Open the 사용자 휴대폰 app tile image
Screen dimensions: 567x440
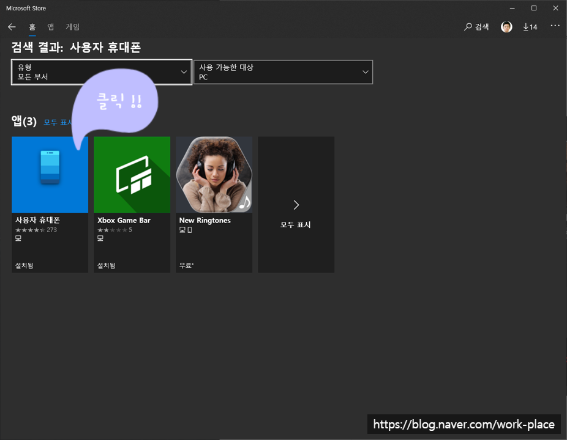50,175
